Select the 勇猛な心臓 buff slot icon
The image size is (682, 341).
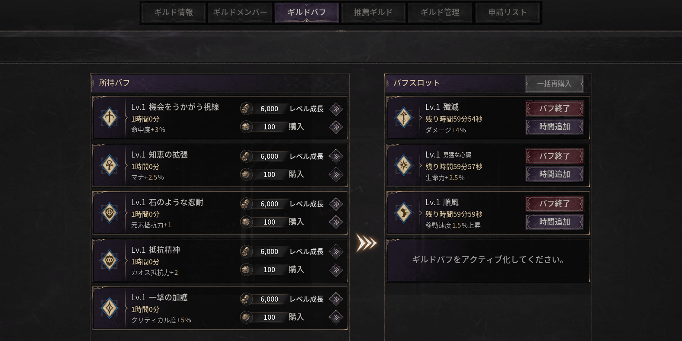[x=403, y=165]
